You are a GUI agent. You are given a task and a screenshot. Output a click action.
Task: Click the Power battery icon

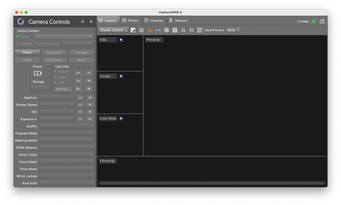point(38,73)
